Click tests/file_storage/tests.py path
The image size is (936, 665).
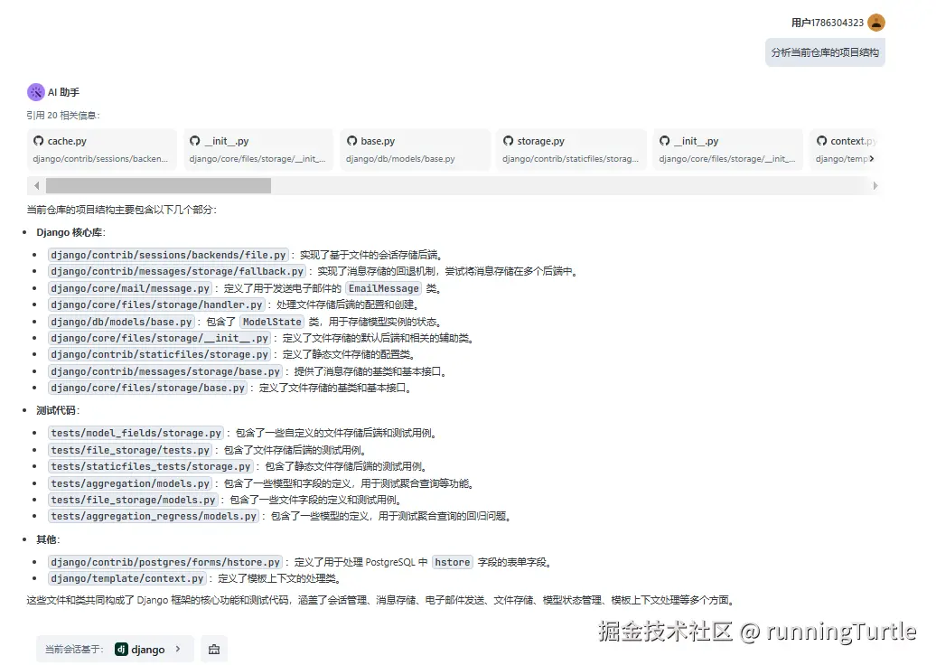click(x=130, y=450)
